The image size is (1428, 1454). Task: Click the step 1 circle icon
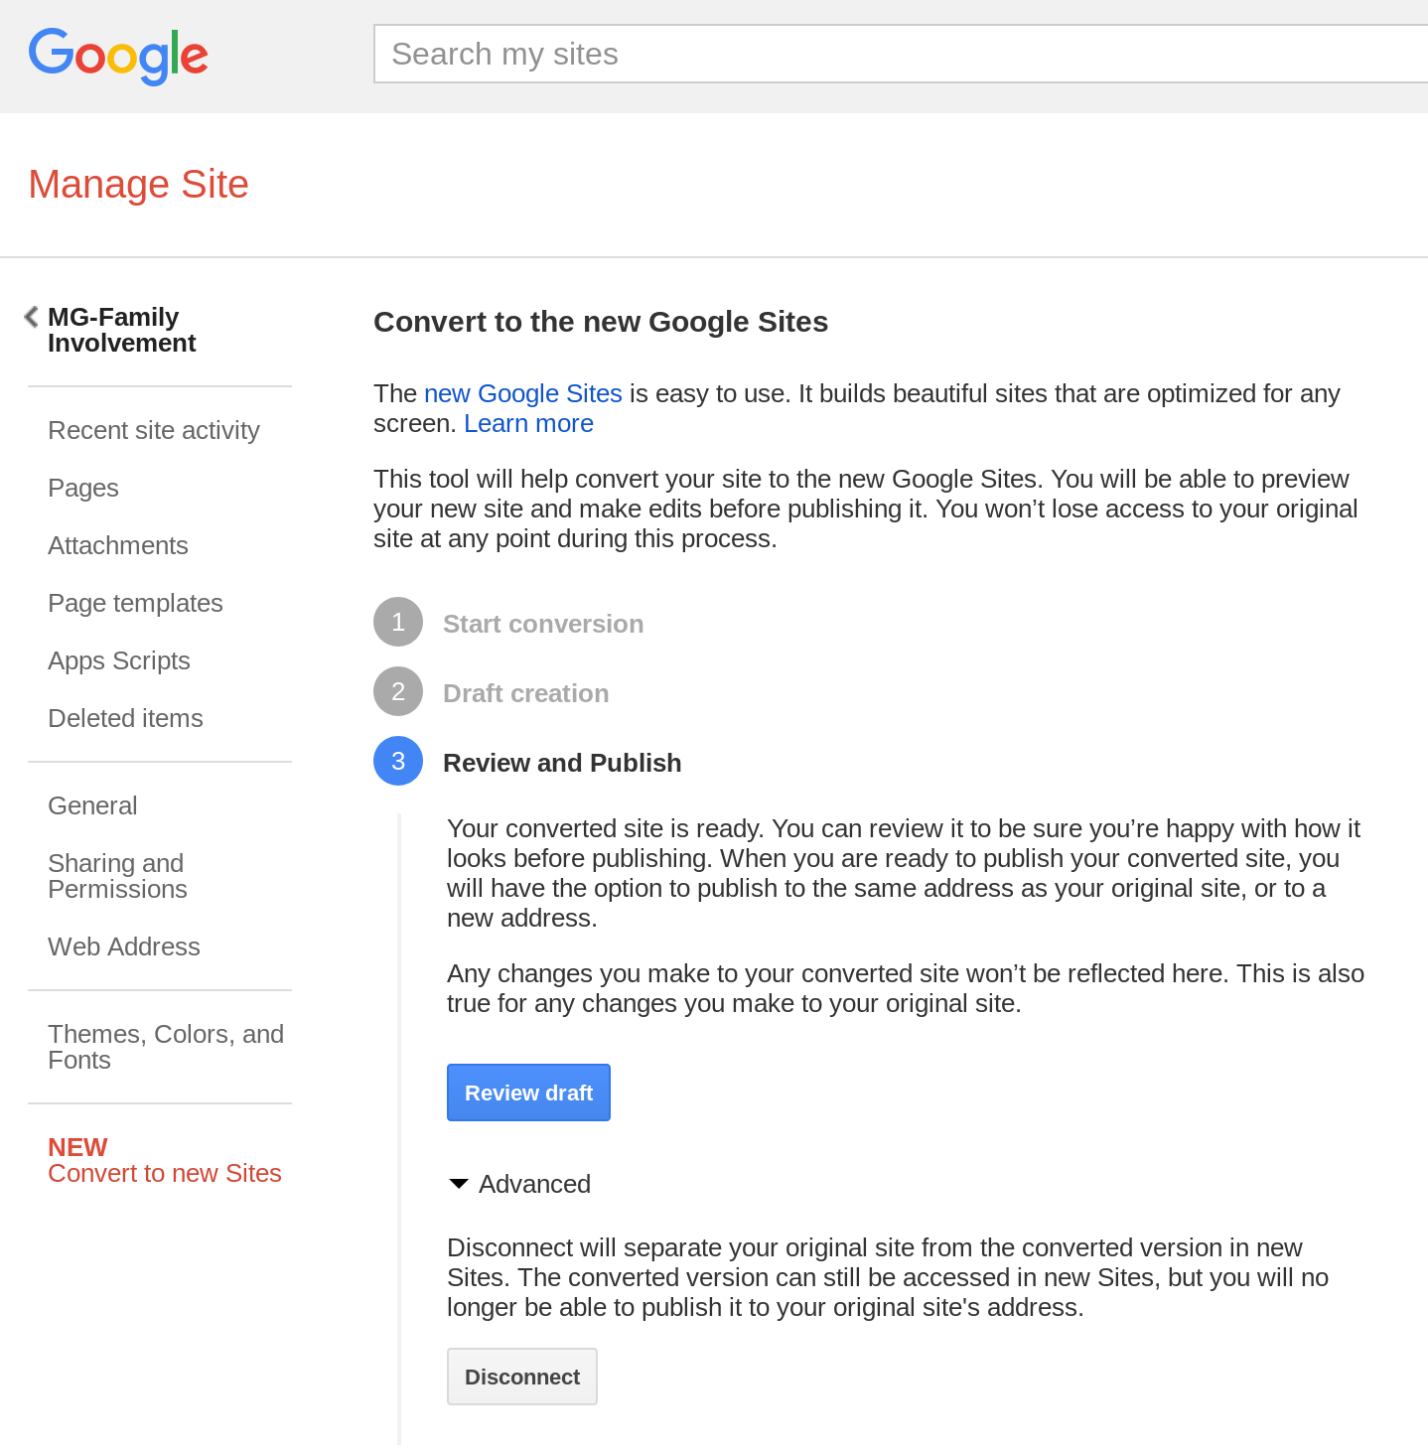[x=398, y=623]
